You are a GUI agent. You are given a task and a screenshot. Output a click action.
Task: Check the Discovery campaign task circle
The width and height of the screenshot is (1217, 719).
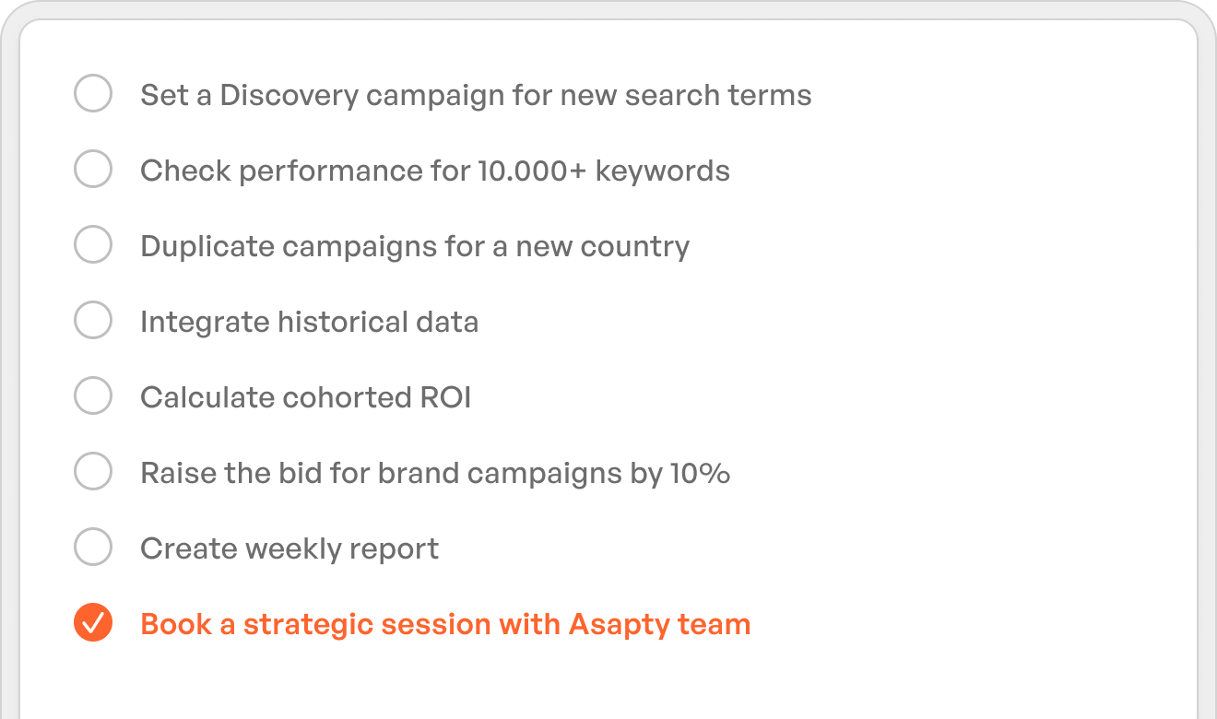point(93,94)
